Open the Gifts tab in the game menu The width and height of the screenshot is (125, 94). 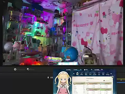pos(90,74)
